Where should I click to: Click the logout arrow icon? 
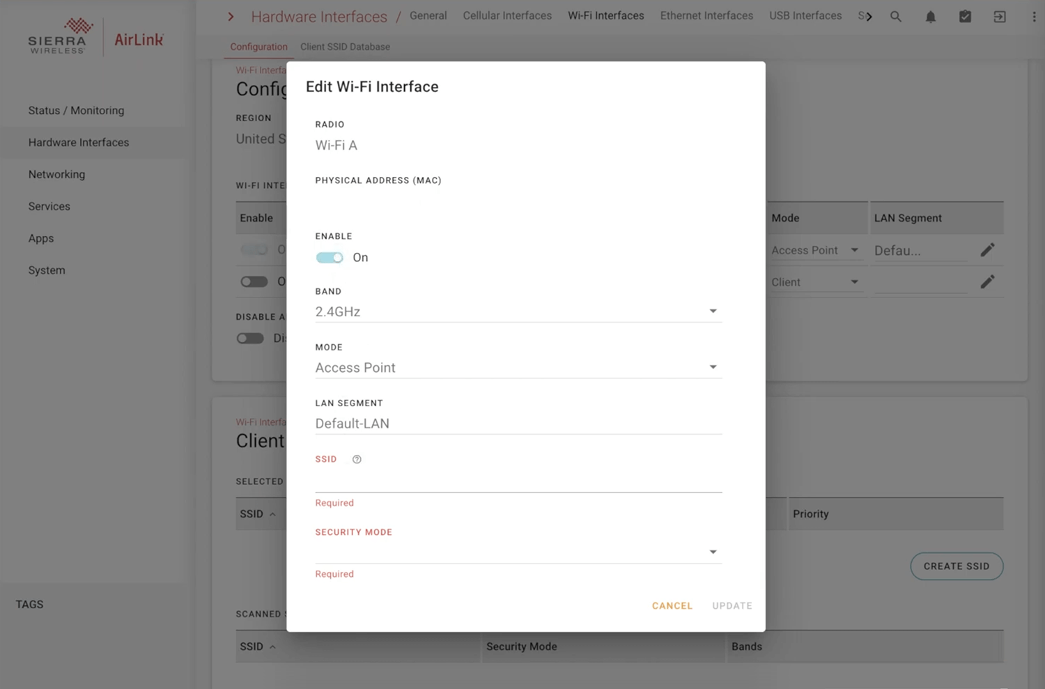[999, 17]
